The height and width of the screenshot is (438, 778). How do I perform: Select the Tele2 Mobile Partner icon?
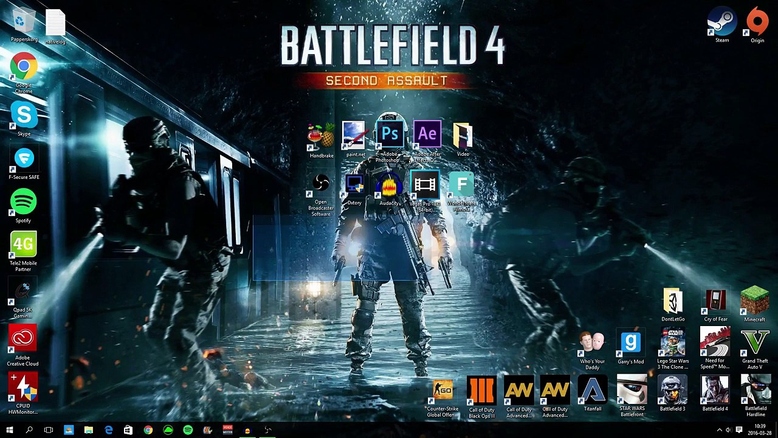click(x=23, y=251)
